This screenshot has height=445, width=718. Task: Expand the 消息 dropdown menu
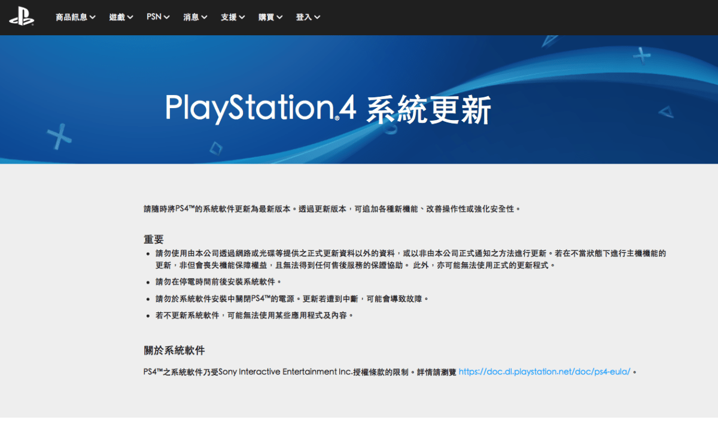pos(204,17)
